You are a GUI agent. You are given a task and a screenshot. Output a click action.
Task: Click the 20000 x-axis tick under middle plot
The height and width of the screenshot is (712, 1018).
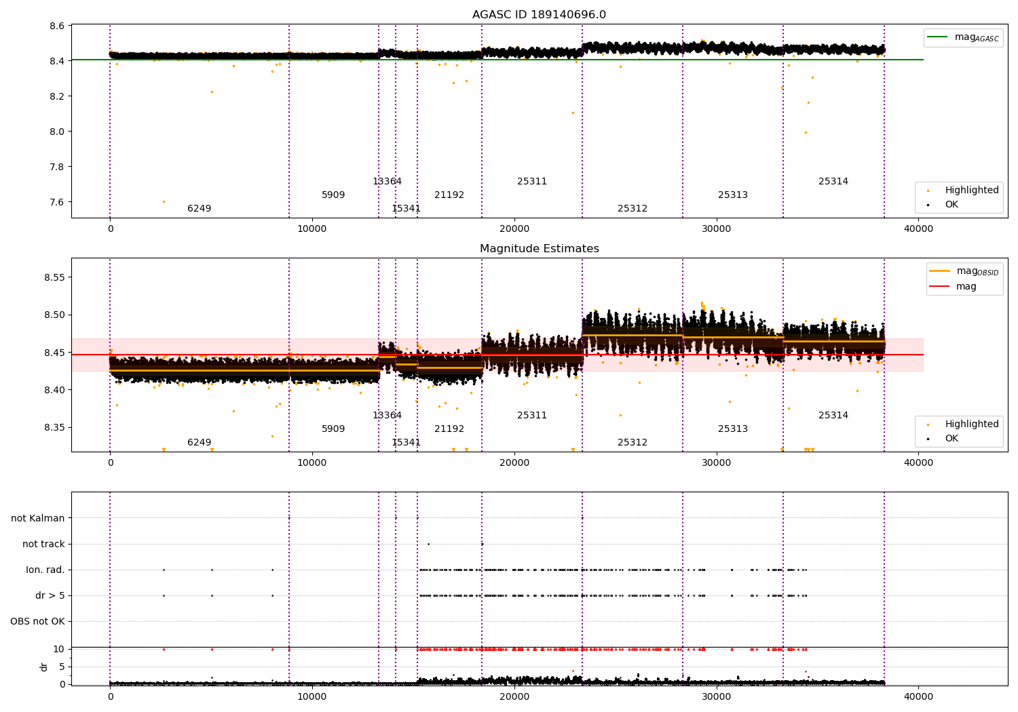pyautogui.click(x=514, y=463)
